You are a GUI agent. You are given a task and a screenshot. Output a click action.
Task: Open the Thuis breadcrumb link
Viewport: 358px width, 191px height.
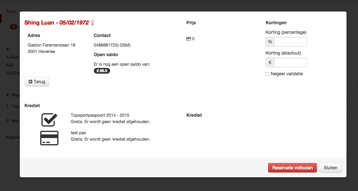(x=11, y=11)
